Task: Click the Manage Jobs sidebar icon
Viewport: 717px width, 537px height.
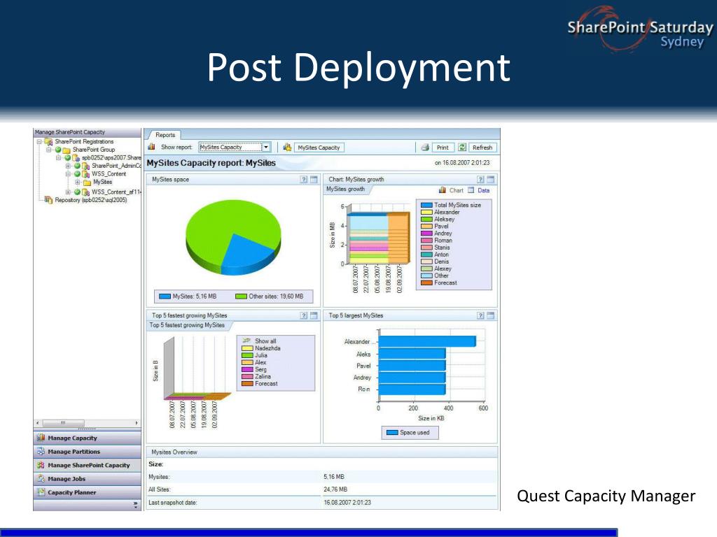Action: [x=41, y=478]
